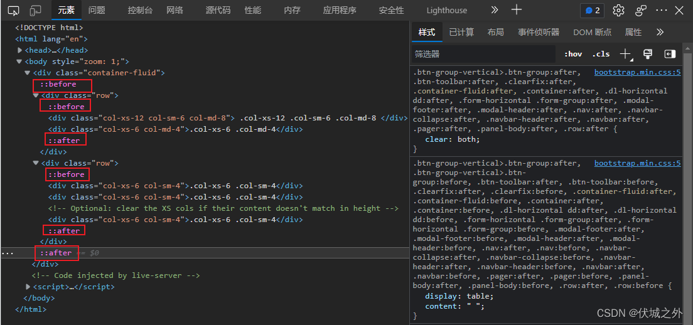Open the three-dot customize menu

(662, 11)
